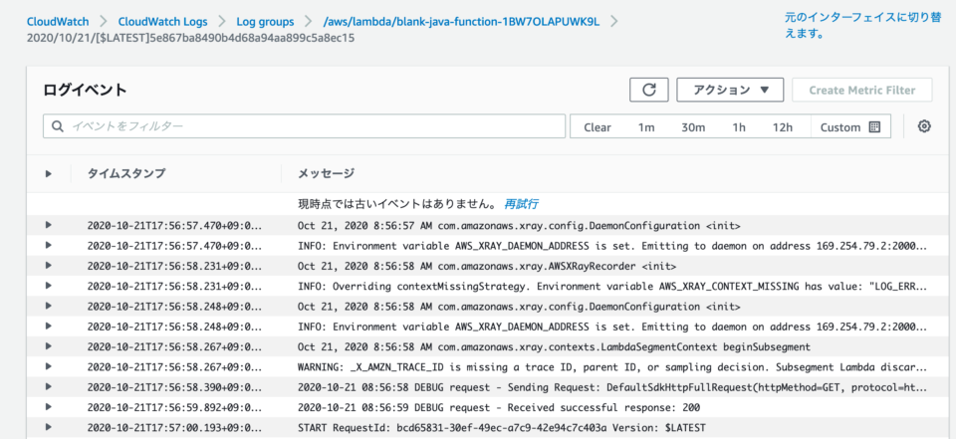Open the Custom time range picker

point(850,127)
